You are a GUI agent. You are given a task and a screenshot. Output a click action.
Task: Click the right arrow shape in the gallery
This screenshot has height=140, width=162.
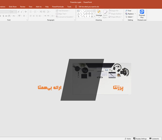[x=87, y=14]
